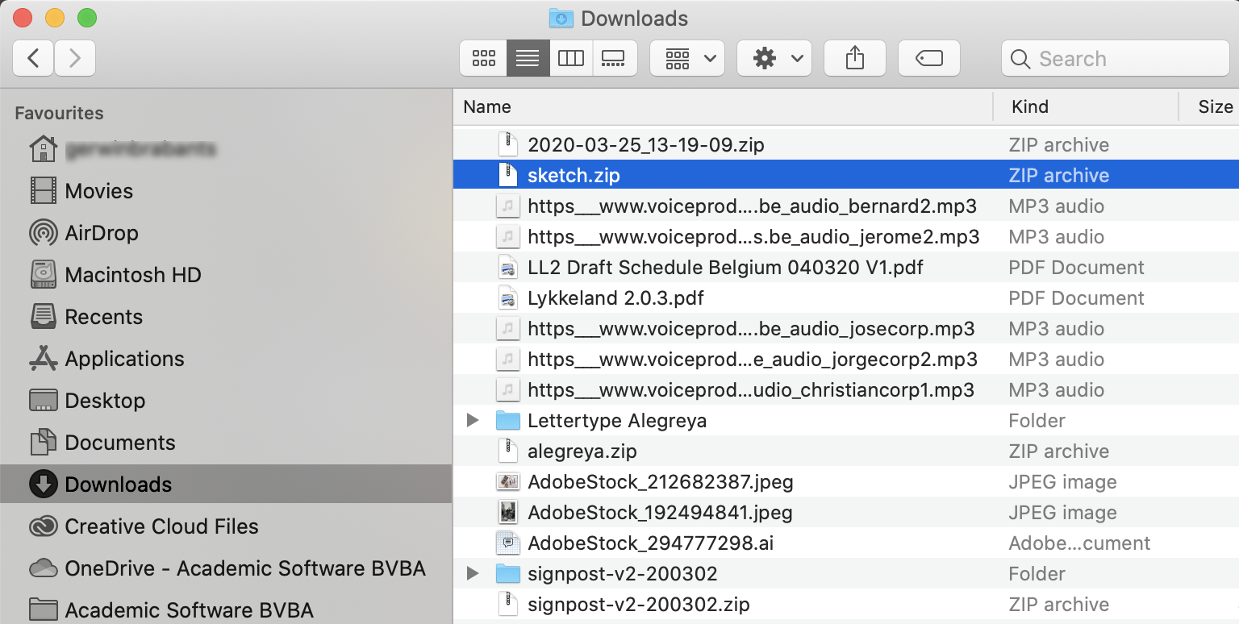
Task: Expand the Lettertype Alegreya folder
Action: pos(473,421)
